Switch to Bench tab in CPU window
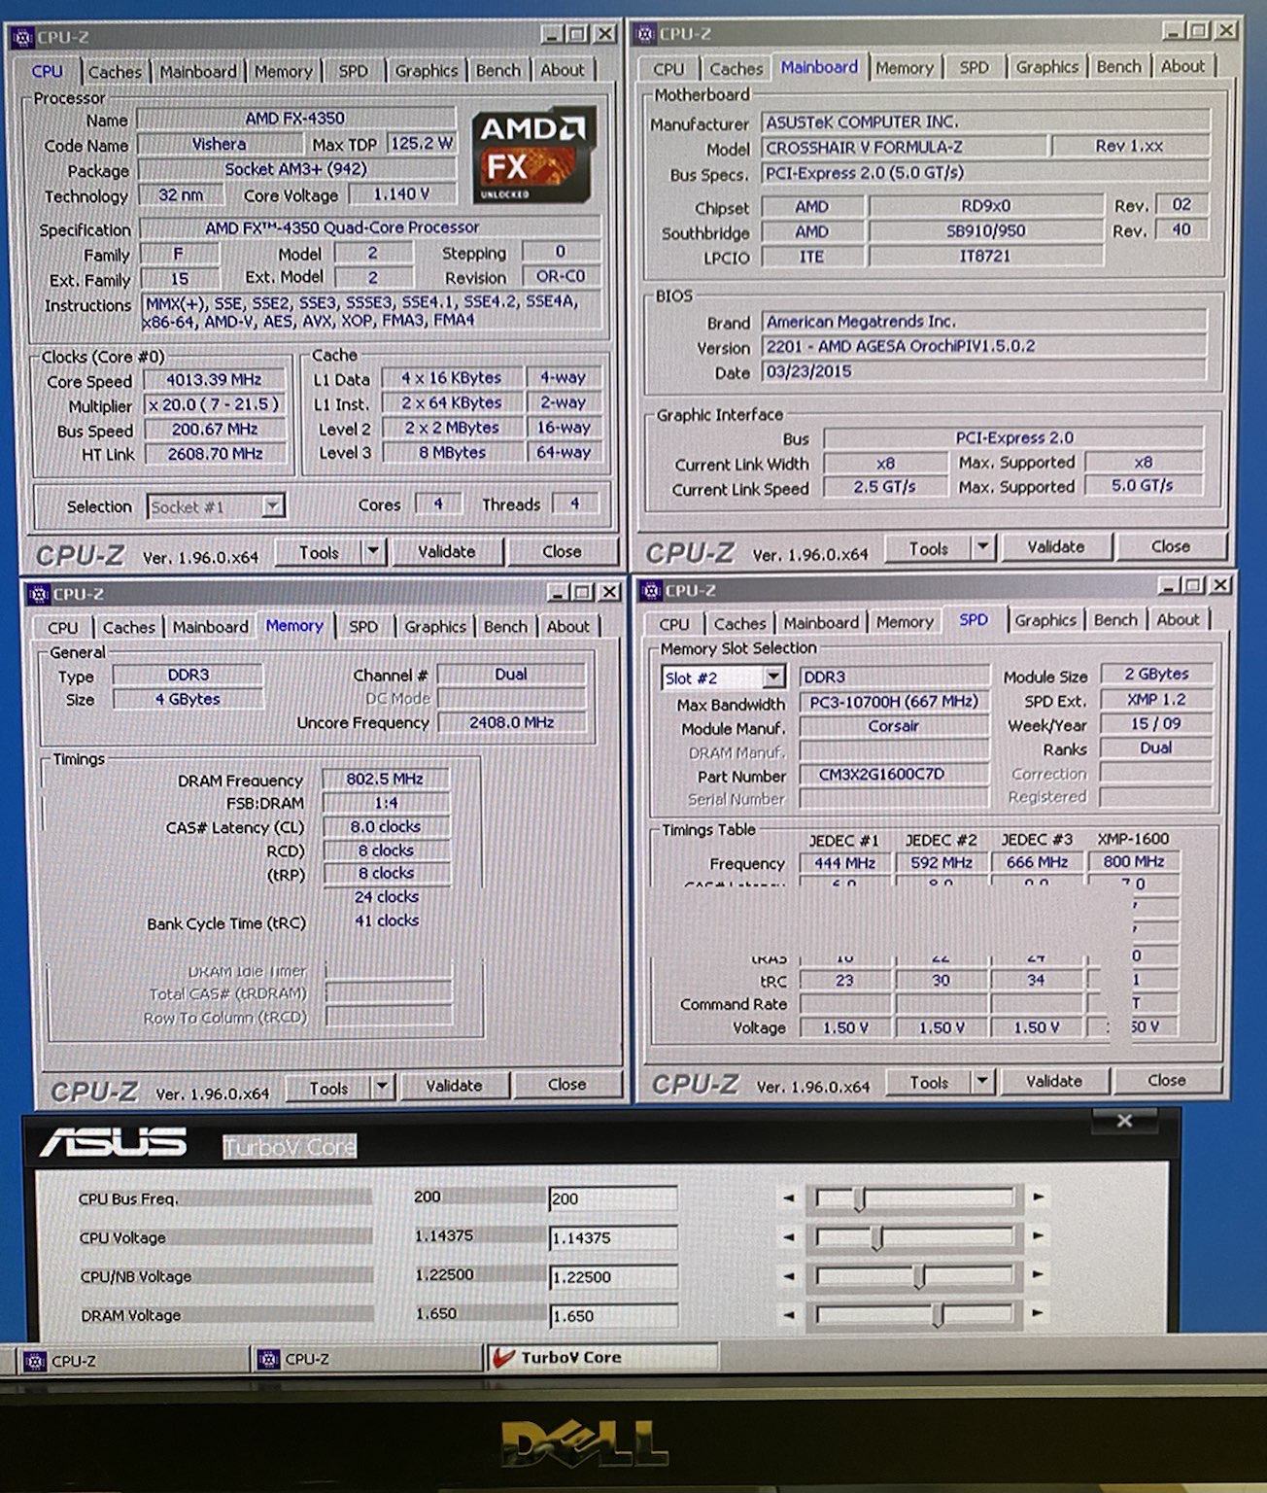Viewport: 1267px width, 1493px height. tap(497, 70)
